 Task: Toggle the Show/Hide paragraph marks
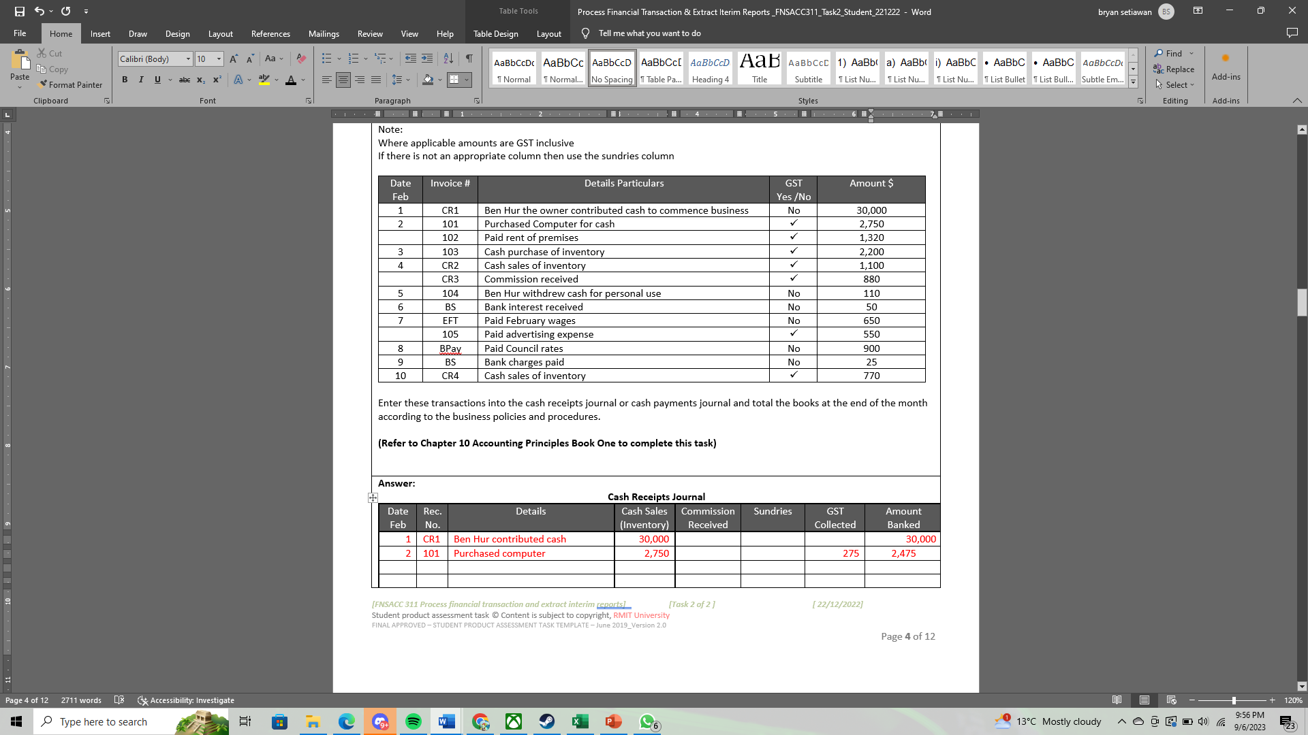(468, 59)
